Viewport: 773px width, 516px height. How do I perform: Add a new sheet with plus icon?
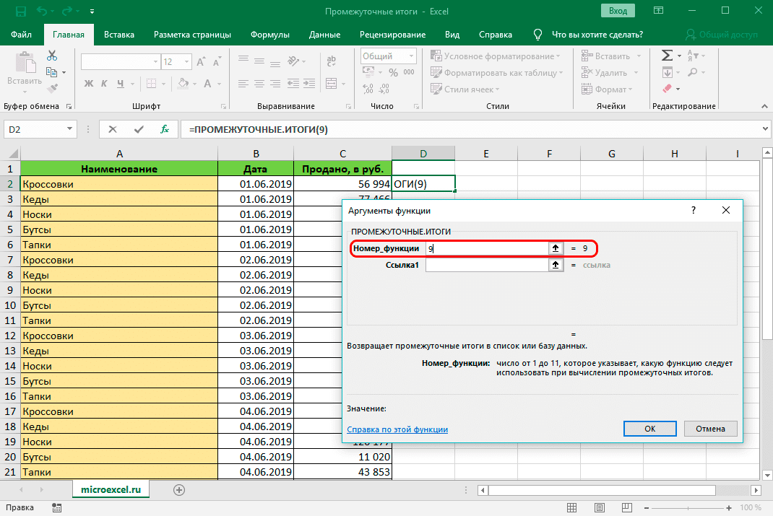tap(179, 489)
